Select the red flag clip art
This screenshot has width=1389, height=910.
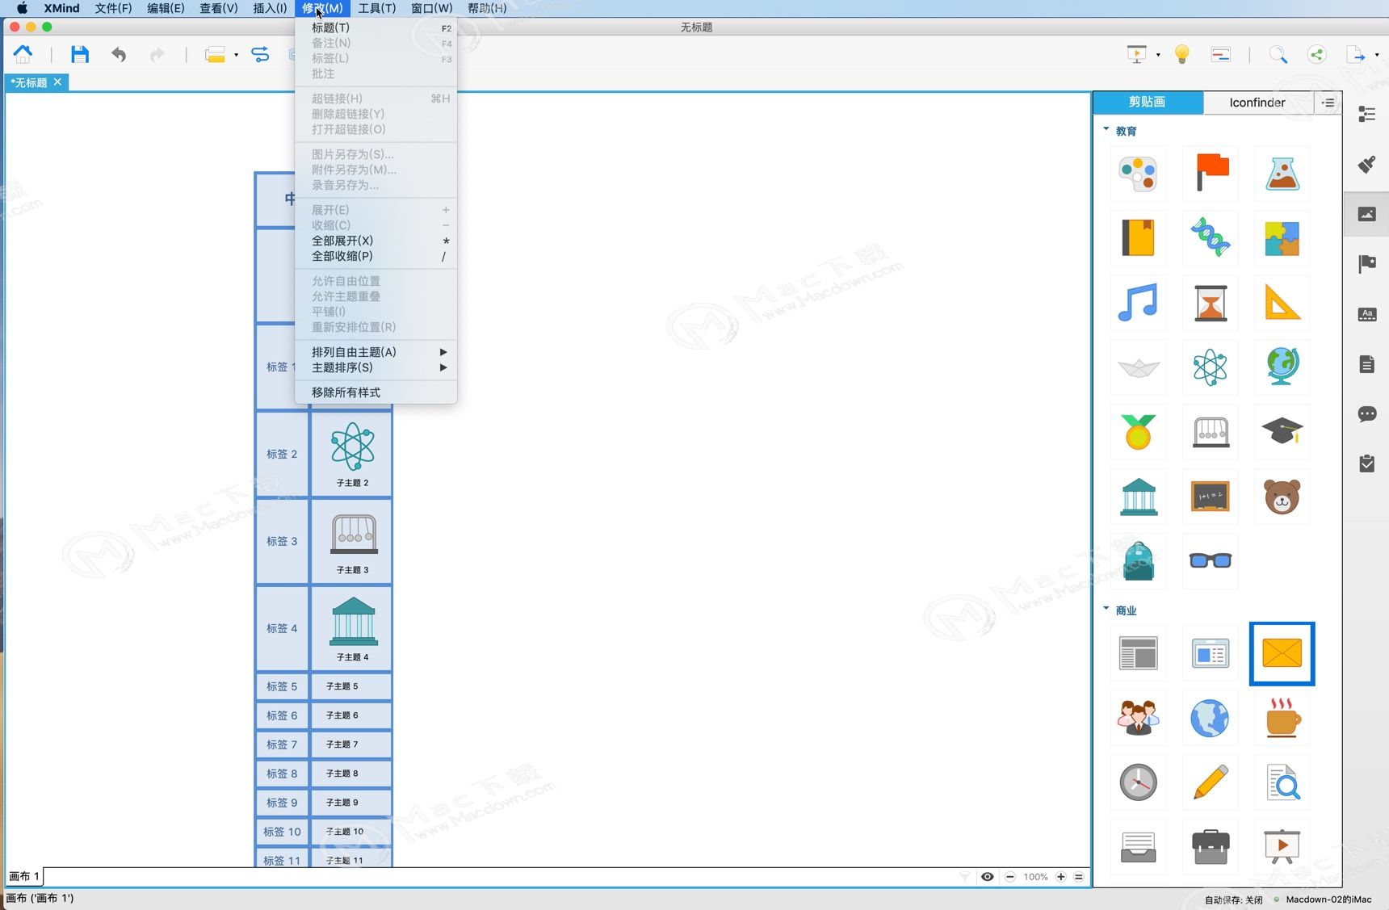[x=1211, y=174]
